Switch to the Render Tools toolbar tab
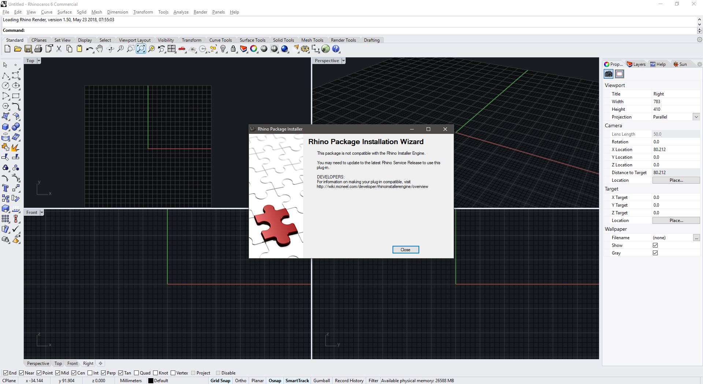 pos(343,40)
